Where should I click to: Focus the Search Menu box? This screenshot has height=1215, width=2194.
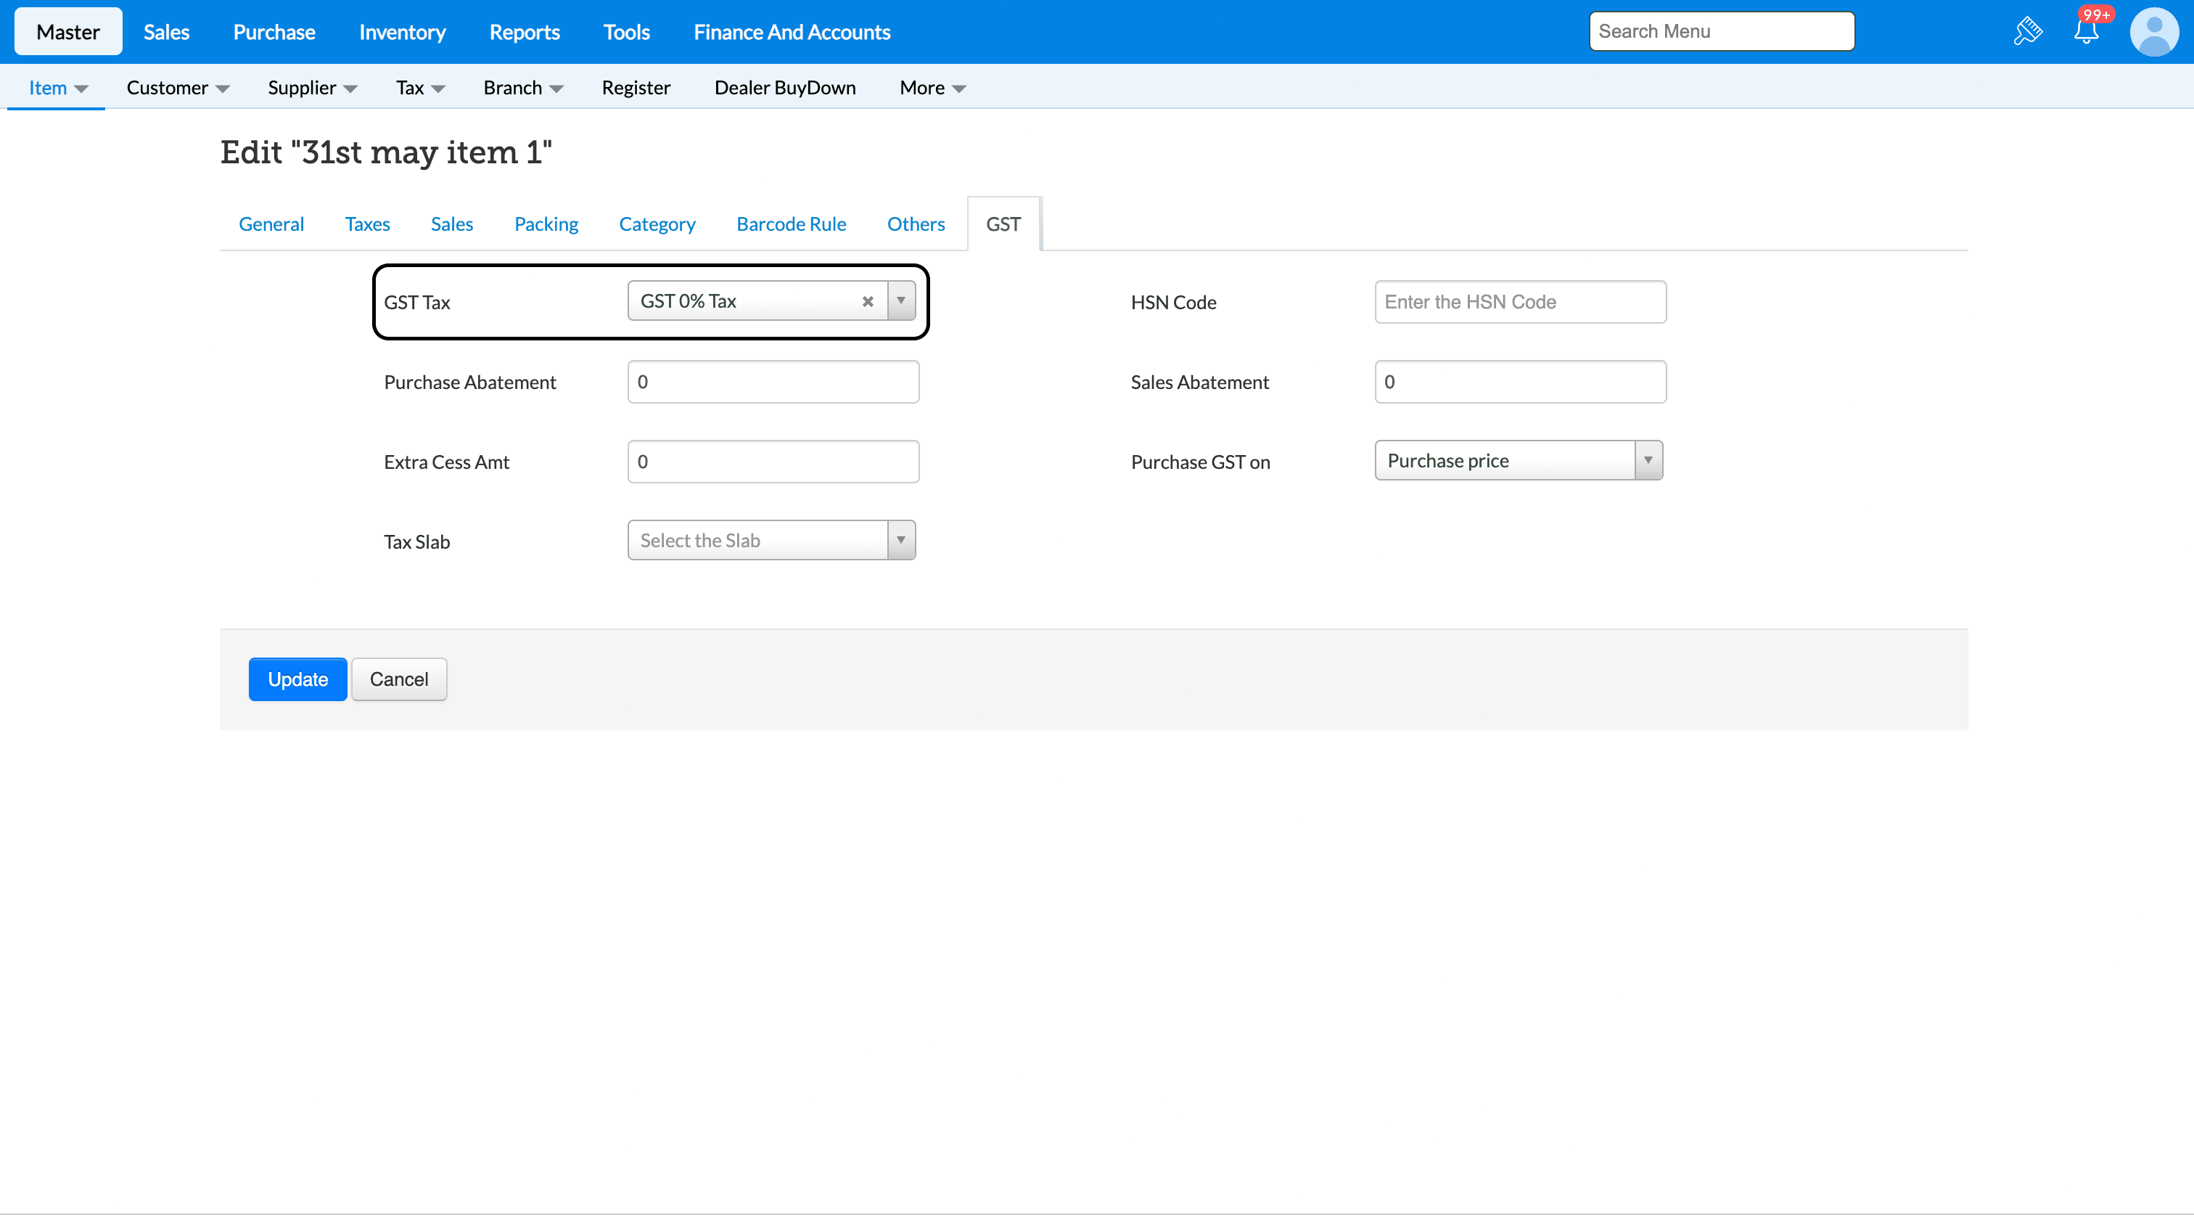[x=1720, y=31]
